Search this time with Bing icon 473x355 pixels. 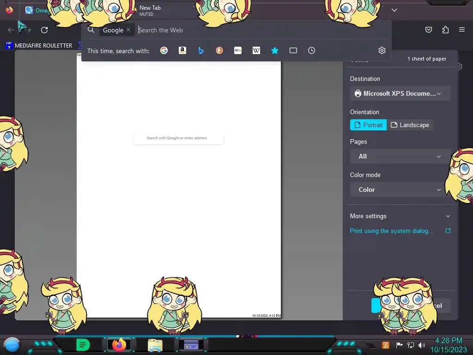pyautogui.click(x=201, y=50)
